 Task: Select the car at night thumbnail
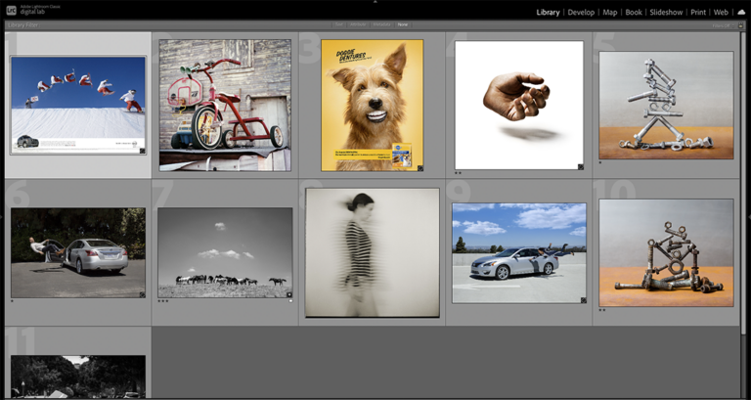click(78, 252)
